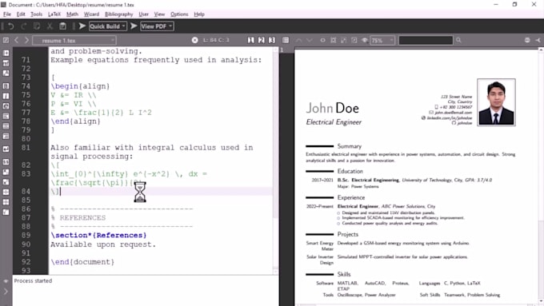Viewport: 544px width, 306px height.
Task: Open the Math menu
Action: 72,14
